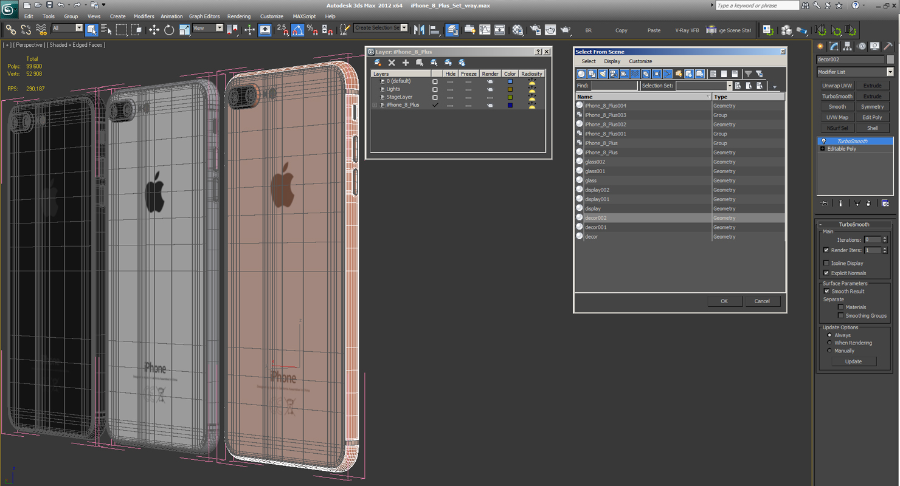Click the Edit Poly modifier button
Viewport: 900px width, 486px height.
872,117
